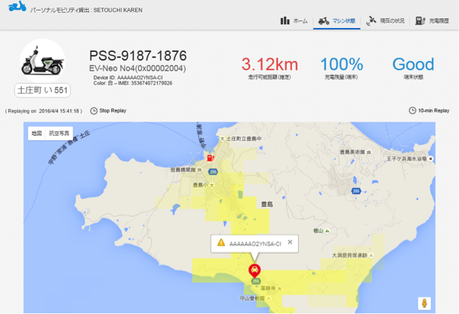Screen dimensions: 459x314
Task: Switch to the 現在の状況 tab
Action: point(385,21)
